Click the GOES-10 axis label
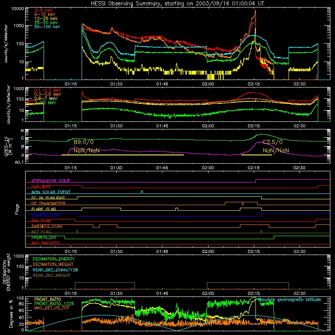 click(8, 147)
